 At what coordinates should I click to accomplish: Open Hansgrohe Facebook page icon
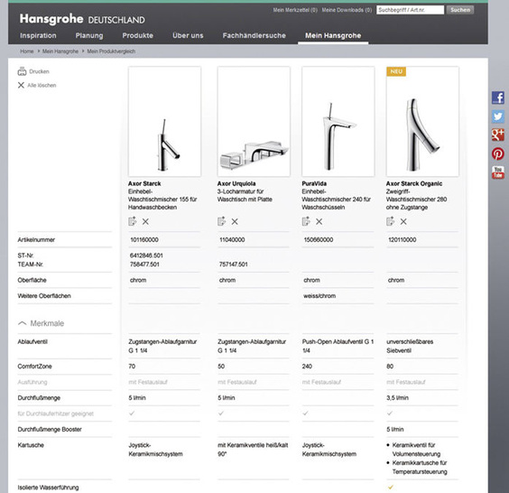[x=497, y=98]
